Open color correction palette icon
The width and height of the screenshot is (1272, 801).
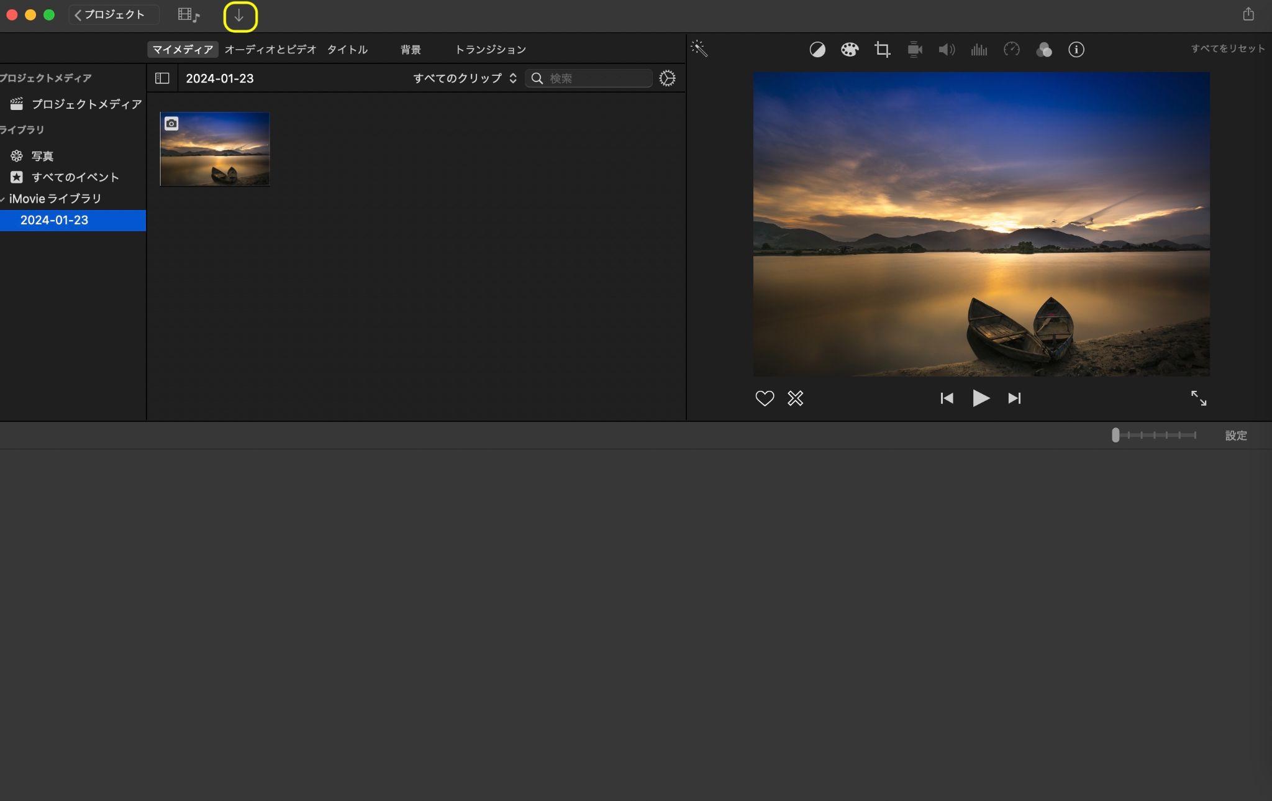pyautogui.click(x=850, y=50)
